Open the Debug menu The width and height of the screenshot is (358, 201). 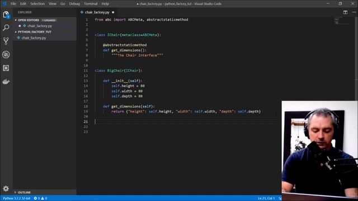pos(74,4)
